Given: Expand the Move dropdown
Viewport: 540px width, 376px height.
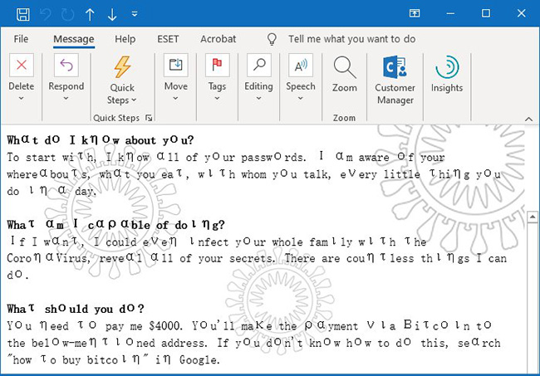Looking at the screenshot, I should pyautogui.click(x=175, y=98).
